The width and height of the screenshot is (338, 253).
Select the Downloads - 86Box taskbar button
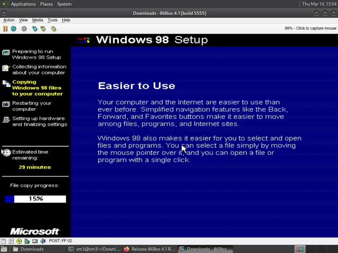coord(205,249)
